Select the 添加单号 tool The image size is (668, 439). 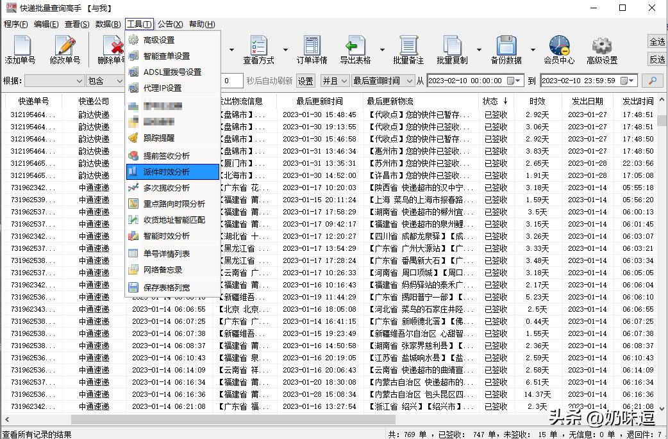pyautogui.click(x=21, y=49)
